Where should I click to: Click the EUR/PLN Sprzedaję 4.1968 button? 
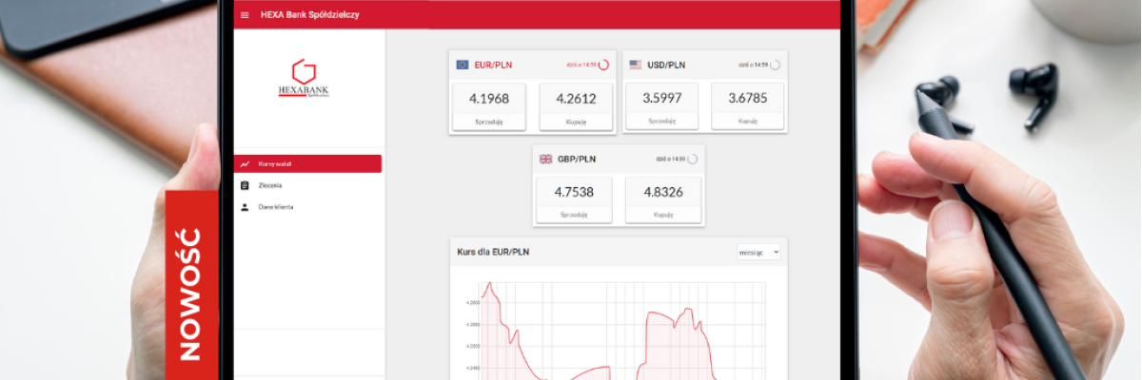(490, 105)
